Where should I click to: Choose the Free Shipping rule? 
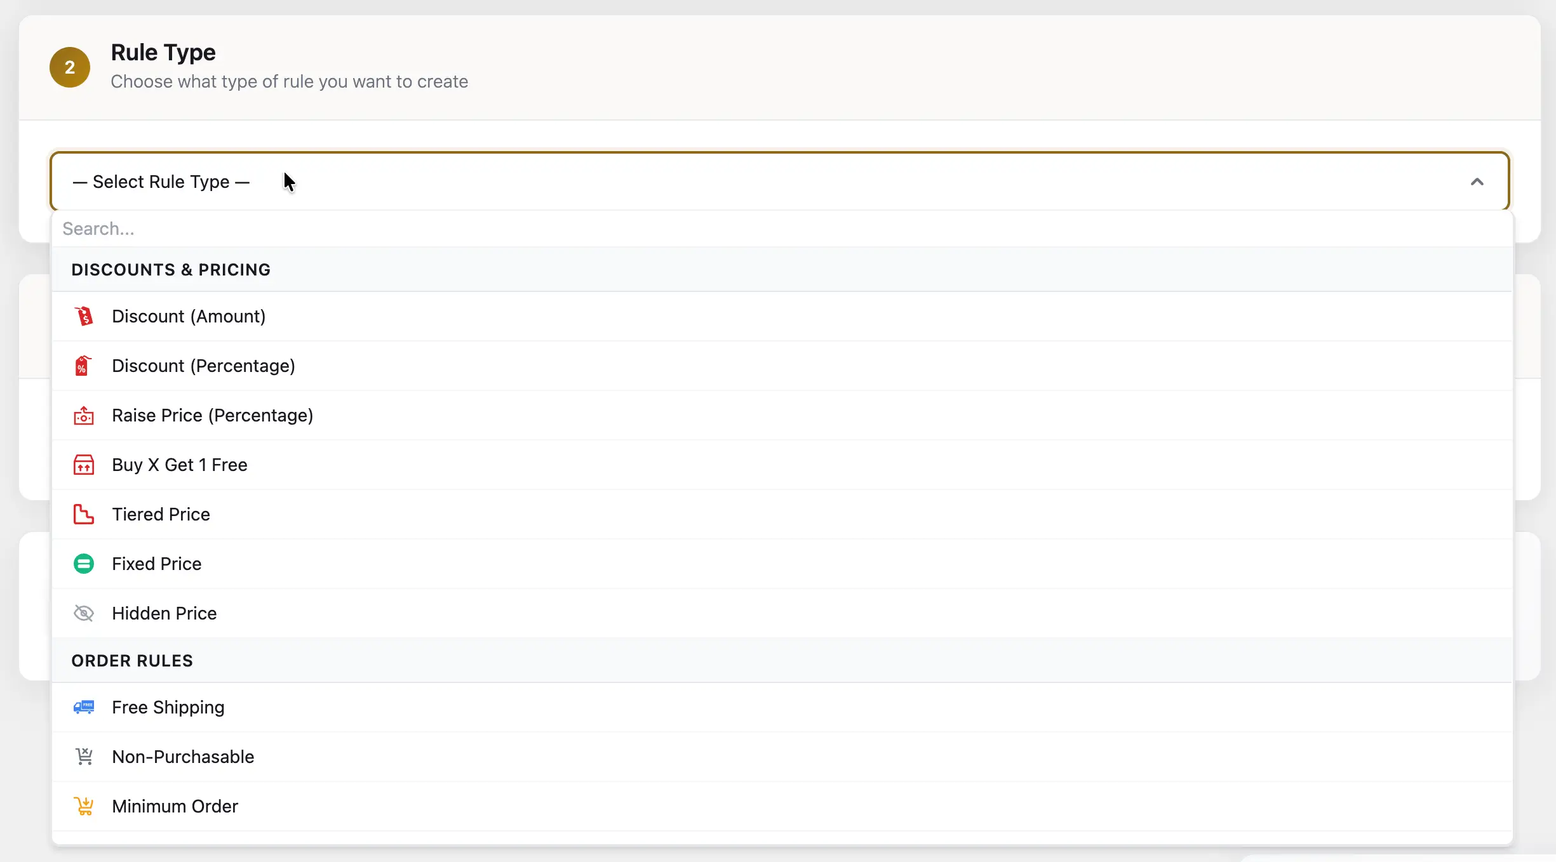[x=168, y=708]
